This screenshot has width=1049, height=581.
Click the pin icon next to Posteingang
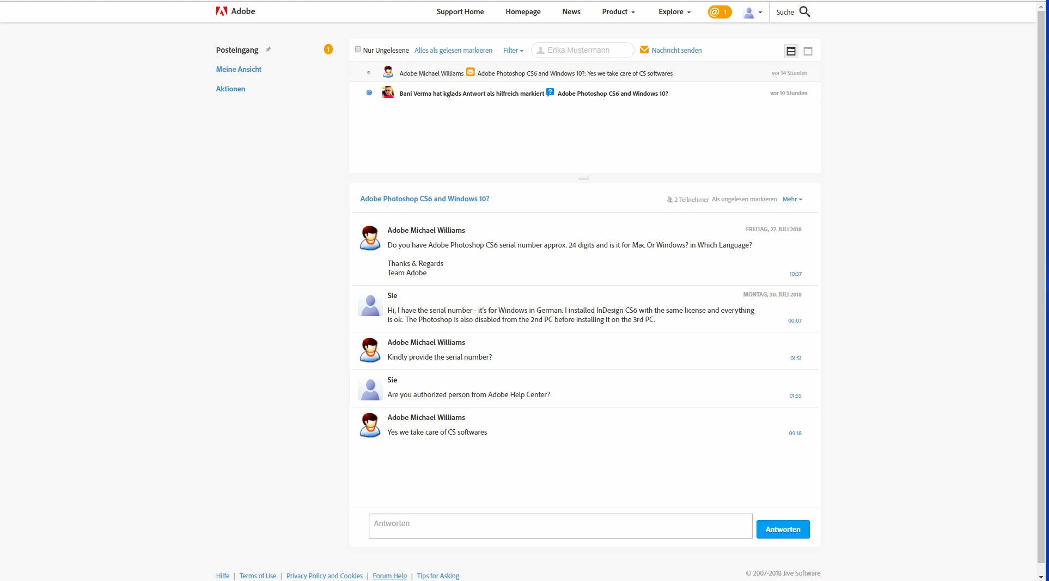[268, 50]
